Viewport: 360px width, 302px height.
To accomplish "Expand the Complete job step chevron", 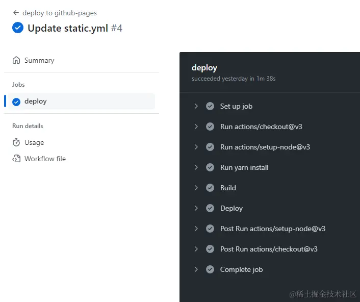I will [x=196, y=270].
